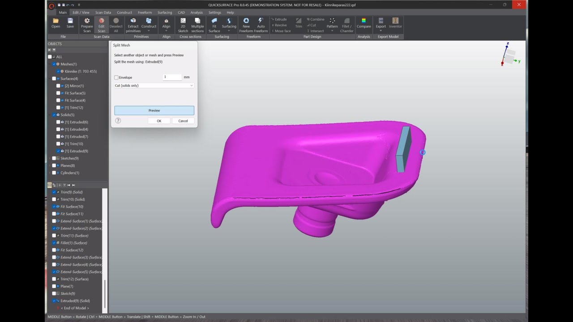Viewport: 573px width, 322px height.
Task: Open Multiple sections tool
Action: point(197,25)
